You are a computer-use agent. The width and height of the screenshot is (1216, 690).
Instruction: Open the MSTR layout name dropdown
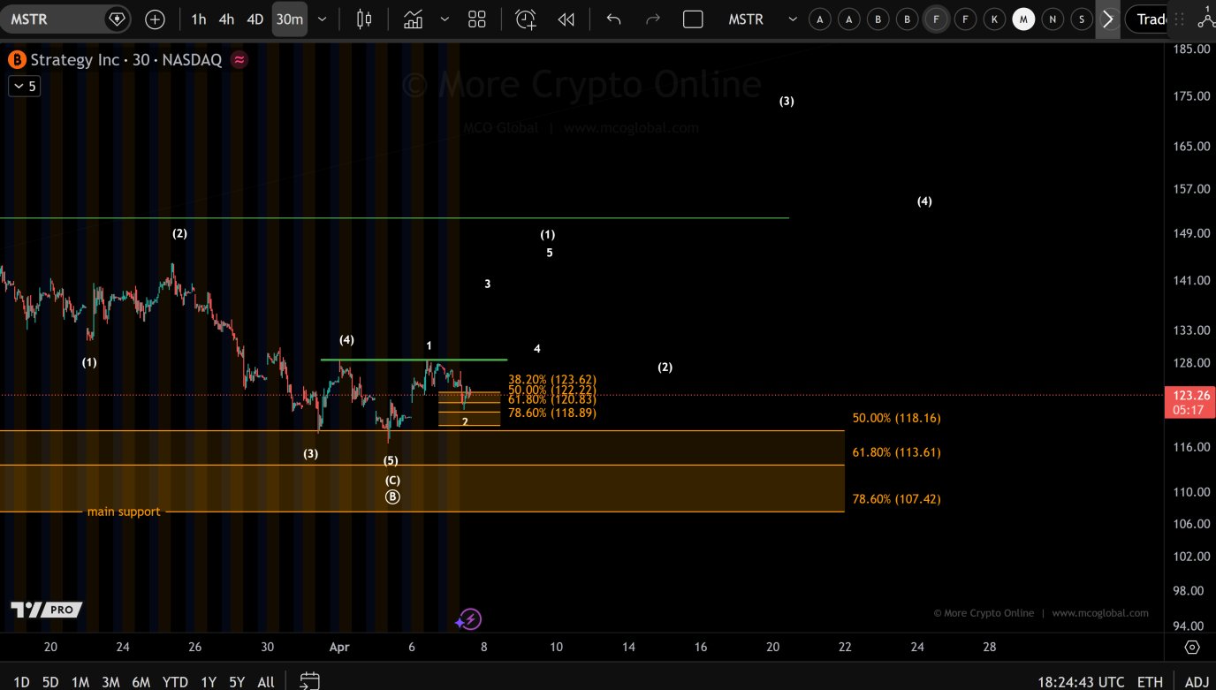coord(792,19)
